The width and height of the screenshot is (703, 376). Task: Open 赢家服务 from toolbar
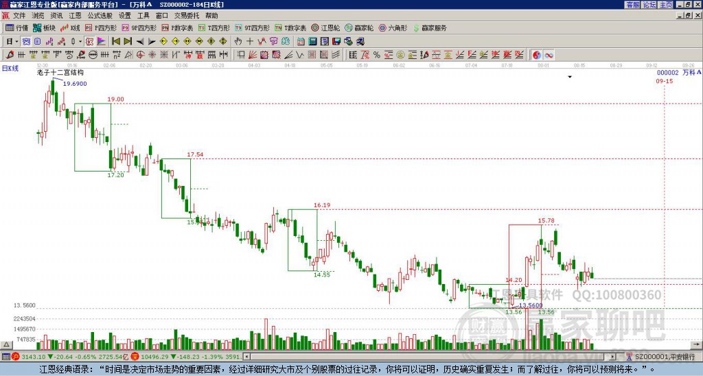430,27
